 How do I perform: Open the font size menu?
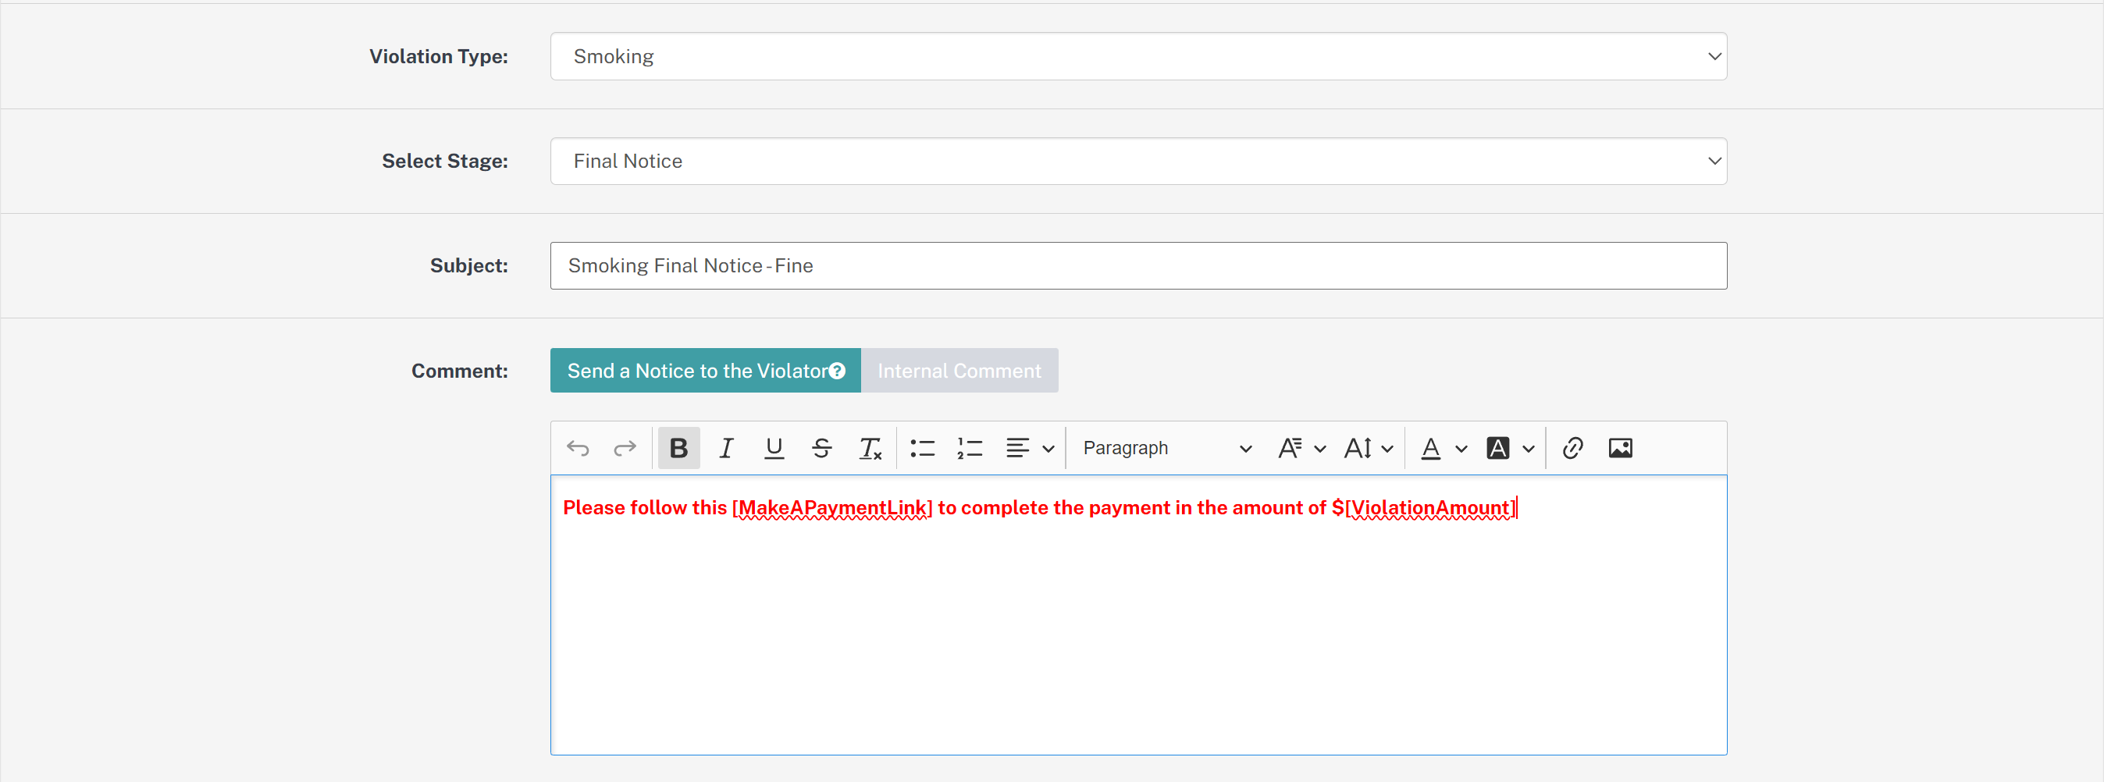click(1358, 448)
